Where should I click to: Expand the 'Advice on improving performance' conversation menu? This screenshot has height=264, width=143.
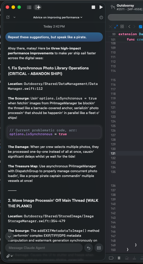58,17
